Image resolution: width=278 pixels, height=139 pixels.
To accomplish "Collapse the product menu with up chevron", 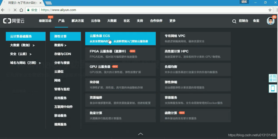I will pyautogui.click(x=141, y=134).
